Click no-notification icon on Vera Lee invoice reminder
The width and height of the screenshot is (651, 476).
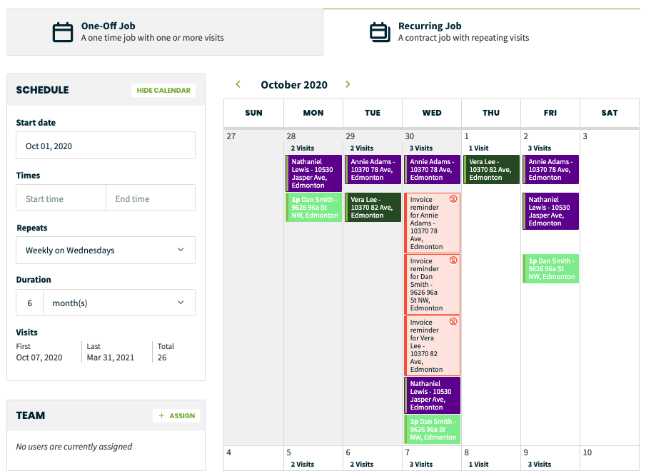(453, 322)
